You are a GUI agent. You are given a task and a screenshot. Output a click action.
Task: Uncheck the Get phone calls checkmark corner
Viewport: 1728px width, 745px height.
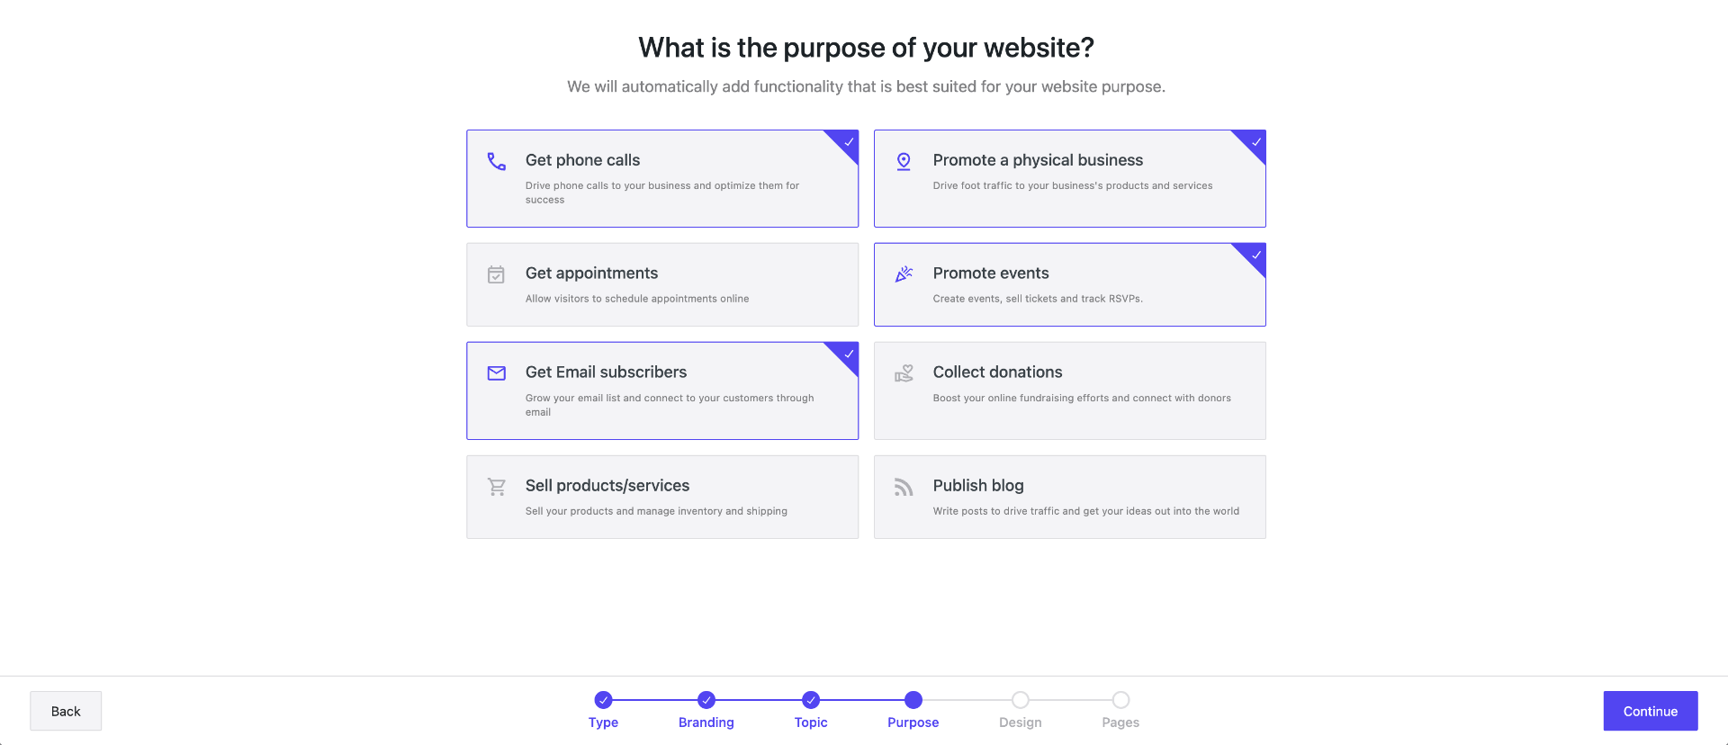click(x=848, y=142)
